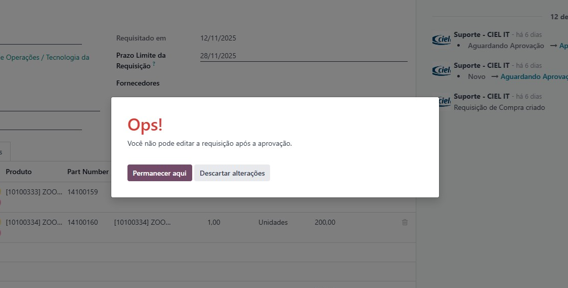Open the Operações / Tecnologia department link
Viewport: 568px width, 288px height.
tap(46, 58)
